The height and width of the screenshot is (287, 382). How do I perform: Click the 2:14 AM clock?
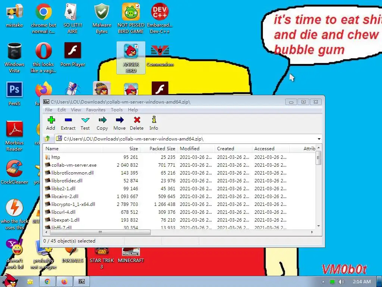361,282
